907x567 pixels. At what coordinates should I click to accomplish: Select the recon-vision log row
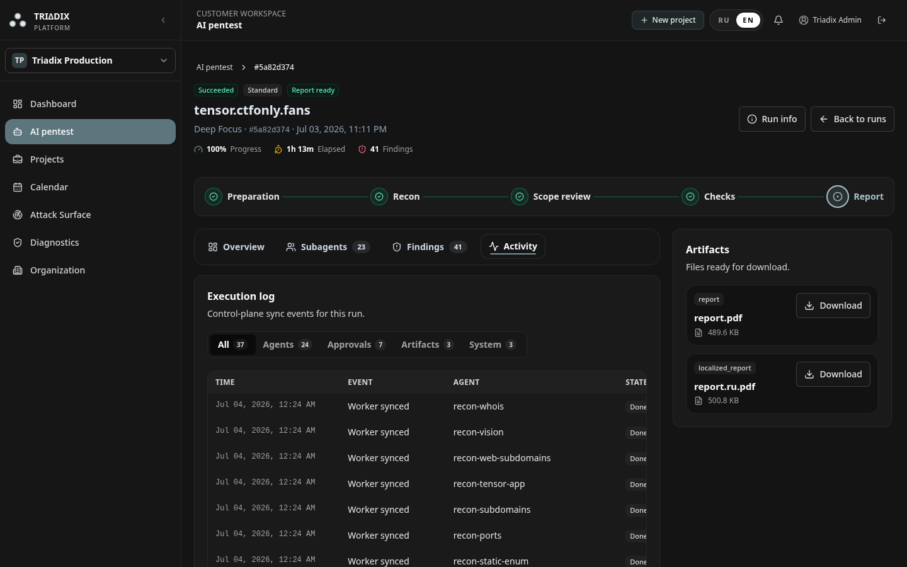pos(427,432)
